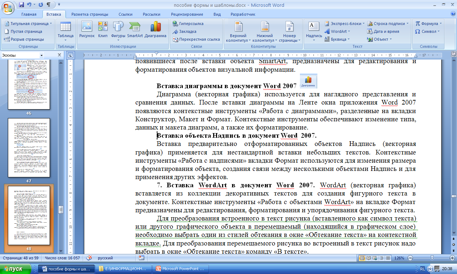The height and width of the screenshot is (274, 457).
Task: Open the Office button menu
Action: 8,7
